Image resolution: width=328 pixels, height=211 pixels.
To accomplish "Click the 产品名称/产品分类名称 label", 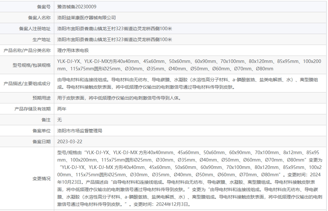I will click(27, 50).
